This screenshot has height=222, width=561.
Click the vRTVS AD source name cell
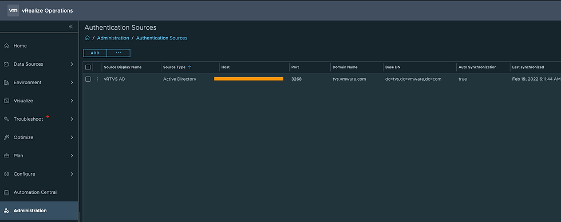[114, 79]
